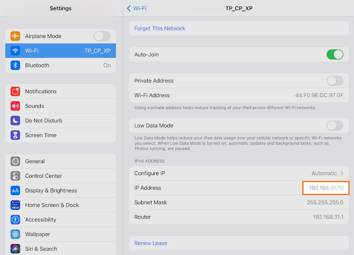Tap the General gear icon
354x255 pixels.
pyautogui.click(x=15, y=161)
